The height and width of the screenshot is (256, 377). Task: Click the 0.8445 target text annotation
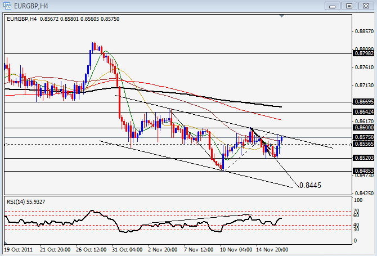[310, 185]
